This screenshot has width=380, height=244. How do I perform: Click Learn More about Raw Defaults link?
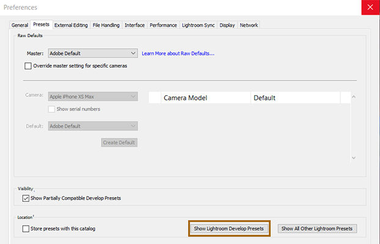(178, 54)
